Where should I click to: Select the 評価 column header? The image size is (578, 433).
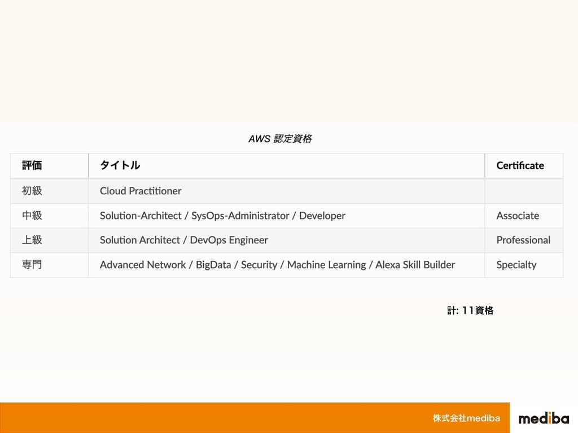pyautogui.click(x=50, y=165)
